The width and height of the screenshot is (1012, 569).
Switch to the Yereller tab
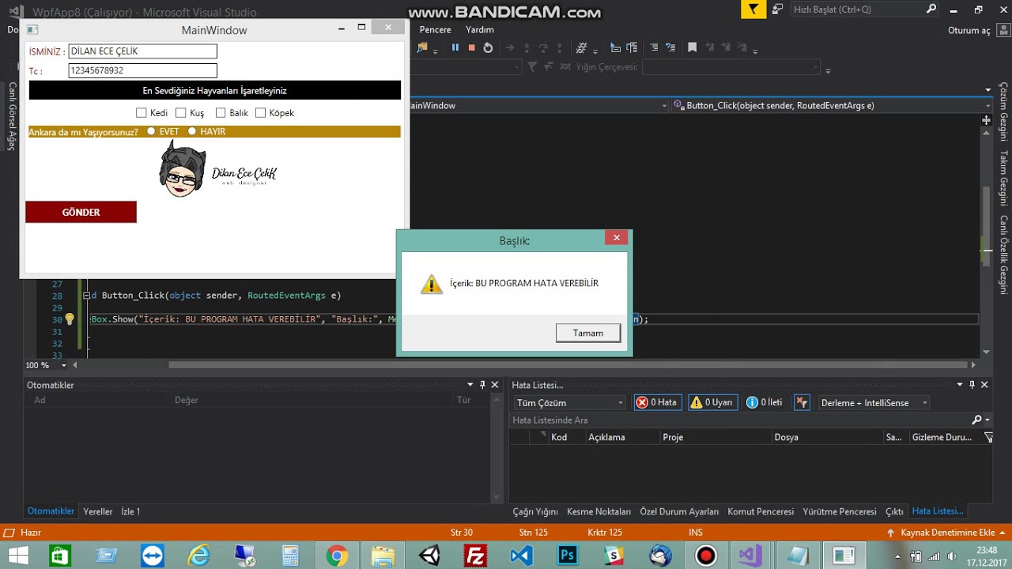click(x=98, y=511)
